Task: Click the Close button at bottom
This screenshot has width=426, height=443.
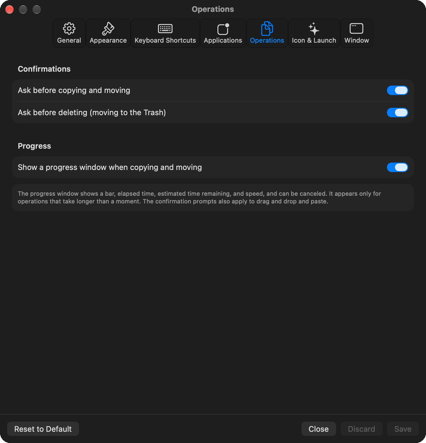Action: (318, 429)
